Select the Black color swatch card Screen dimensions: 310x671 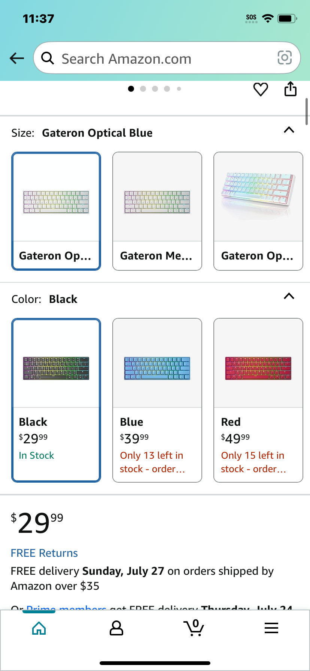coord(56,400)
